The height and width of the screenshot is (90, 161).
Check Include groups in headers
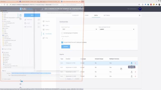click(x=62, y=33)
